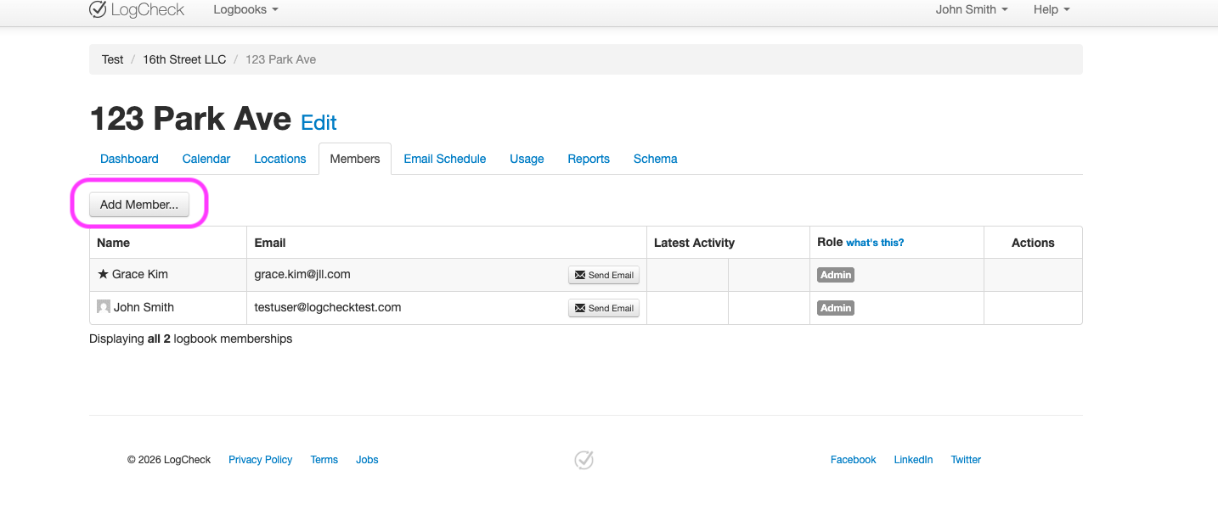Click John Smith's avatar icon in the members table
Screen dimensions: 1218x515
click(104, 307)
